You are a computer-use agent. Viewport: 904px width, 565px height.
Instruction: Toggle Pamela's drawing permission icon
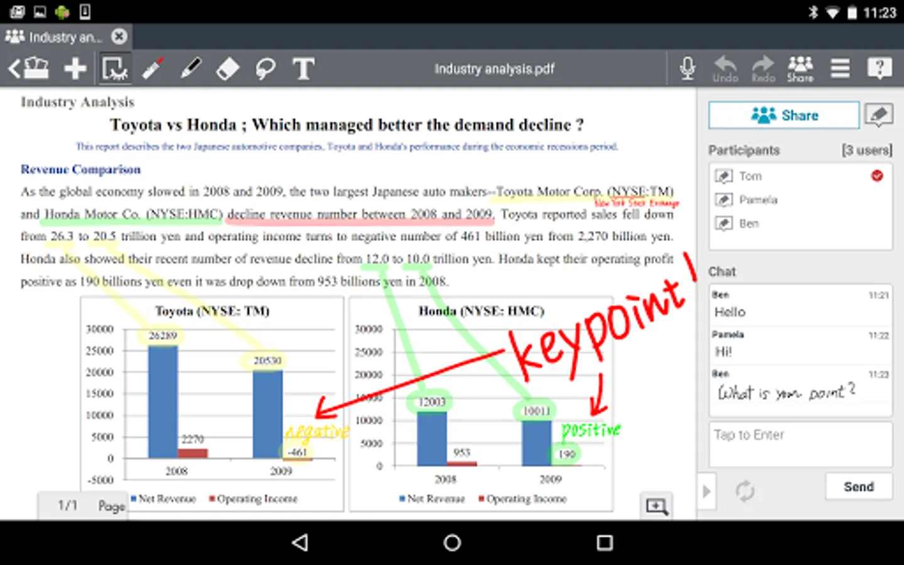tap(723, 200)
